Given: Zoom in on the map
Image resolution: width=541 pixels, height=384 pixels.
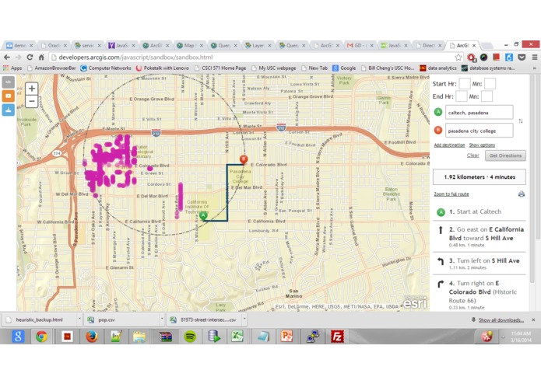Looking at the screenshot, I should pos(32,89).
